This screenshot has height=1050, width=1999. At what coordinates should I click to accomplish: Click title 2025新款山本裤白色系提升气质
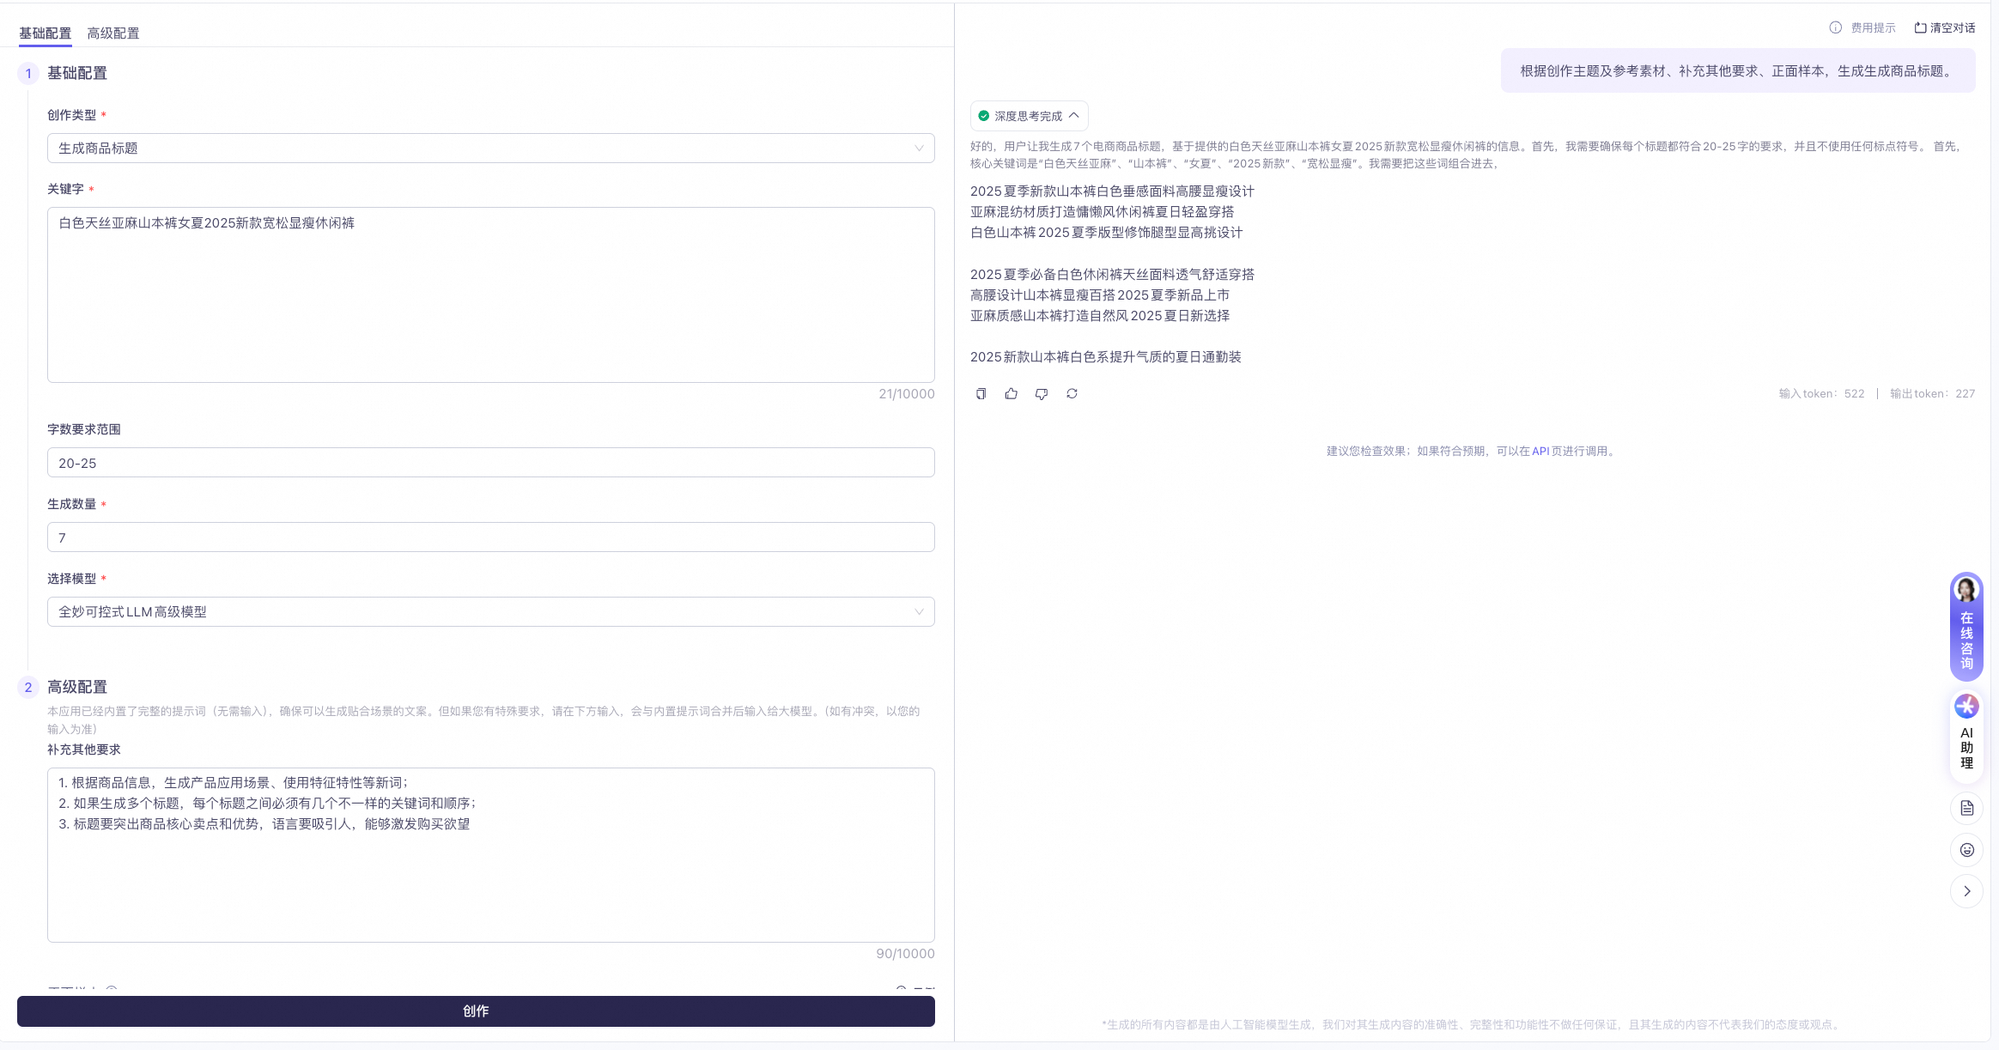1105,357
